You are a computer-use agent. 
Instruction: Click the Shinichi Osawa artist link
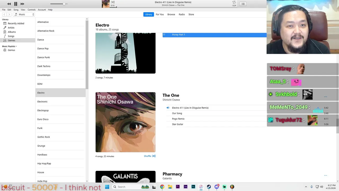click(171, 100)
